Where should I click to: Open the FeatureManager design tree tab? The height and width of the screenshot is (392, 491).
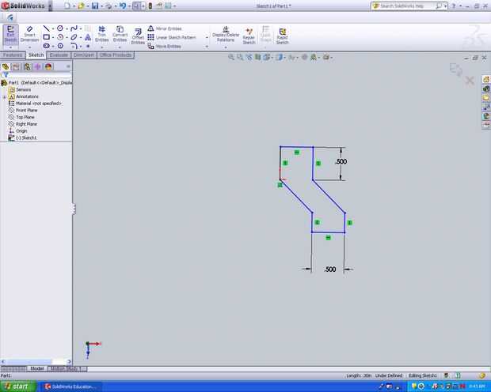coord(6,66)
